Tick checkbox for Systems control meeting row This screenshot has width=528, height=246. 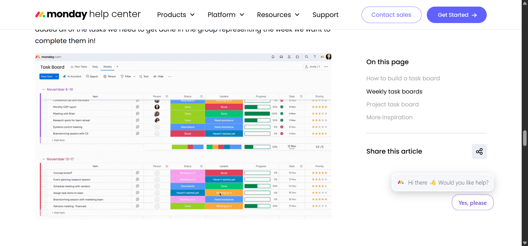tap(44, 127)
